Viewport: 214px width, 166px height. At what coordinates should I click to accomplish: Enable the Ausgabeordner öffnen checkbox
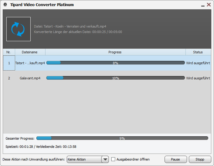(x=113, y=159)
